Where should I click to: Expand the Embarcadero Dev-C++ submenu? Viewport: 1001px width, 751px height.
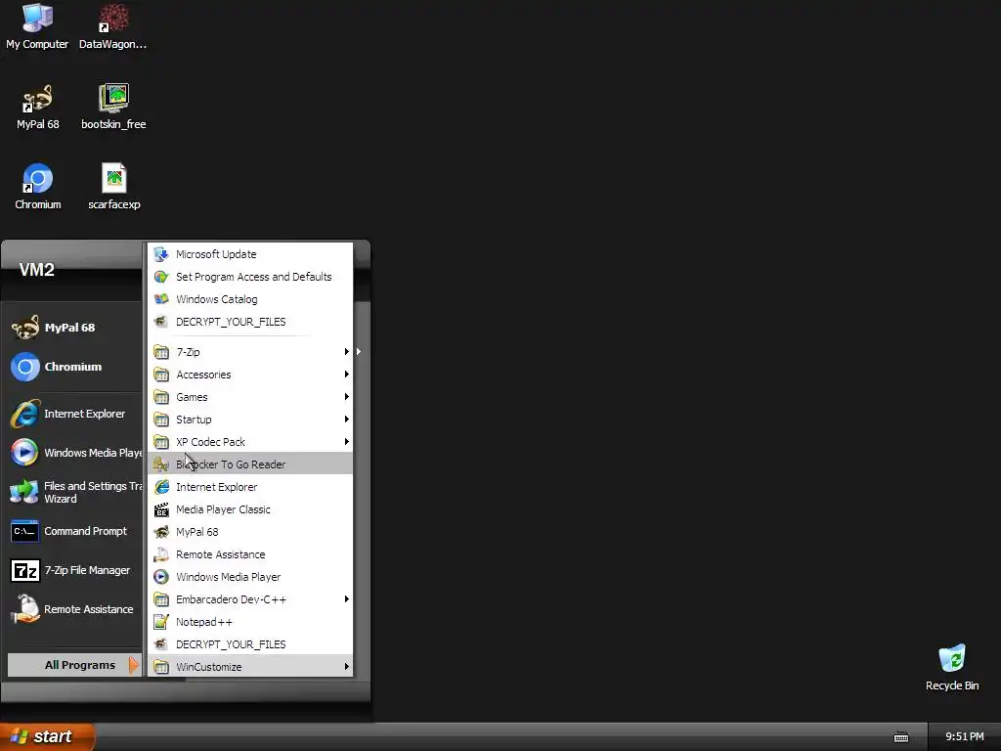(250, 599)
